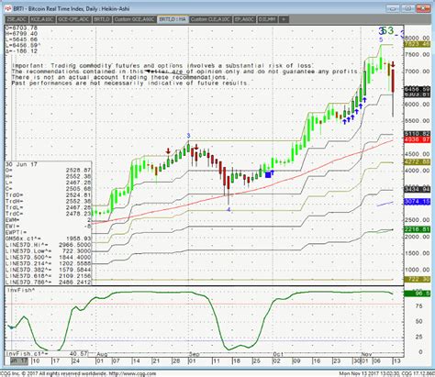Open the GCE-CPE,ADC tab
This screenshot has height=377, width=435.
(73, 19)
